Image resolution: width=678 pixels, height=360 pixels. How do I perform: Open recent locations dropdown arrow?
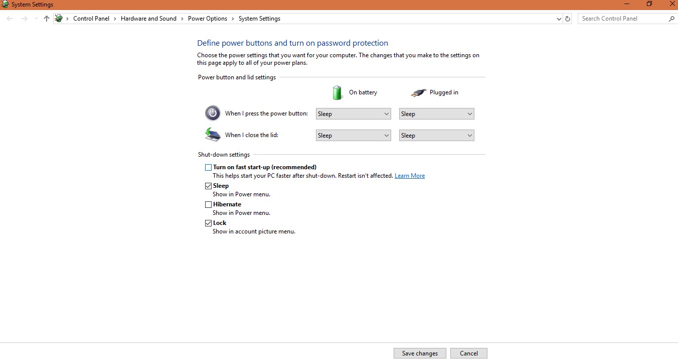(x=36, y=19)
